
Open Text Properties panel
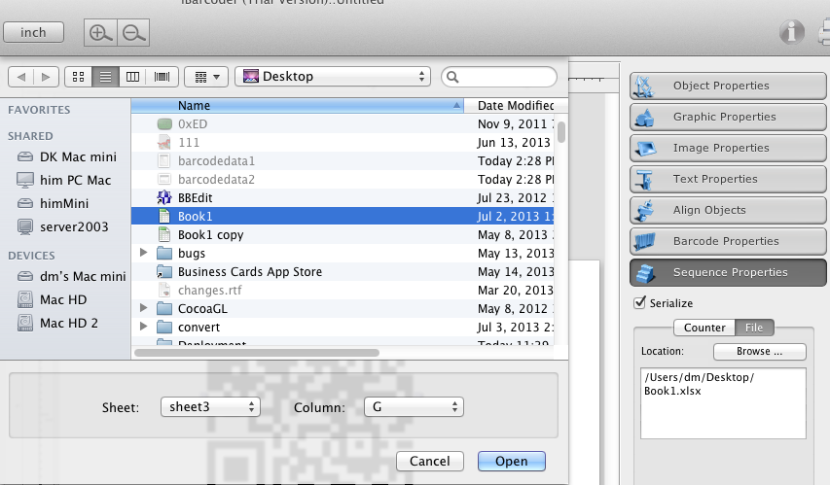tap(729, 179)
